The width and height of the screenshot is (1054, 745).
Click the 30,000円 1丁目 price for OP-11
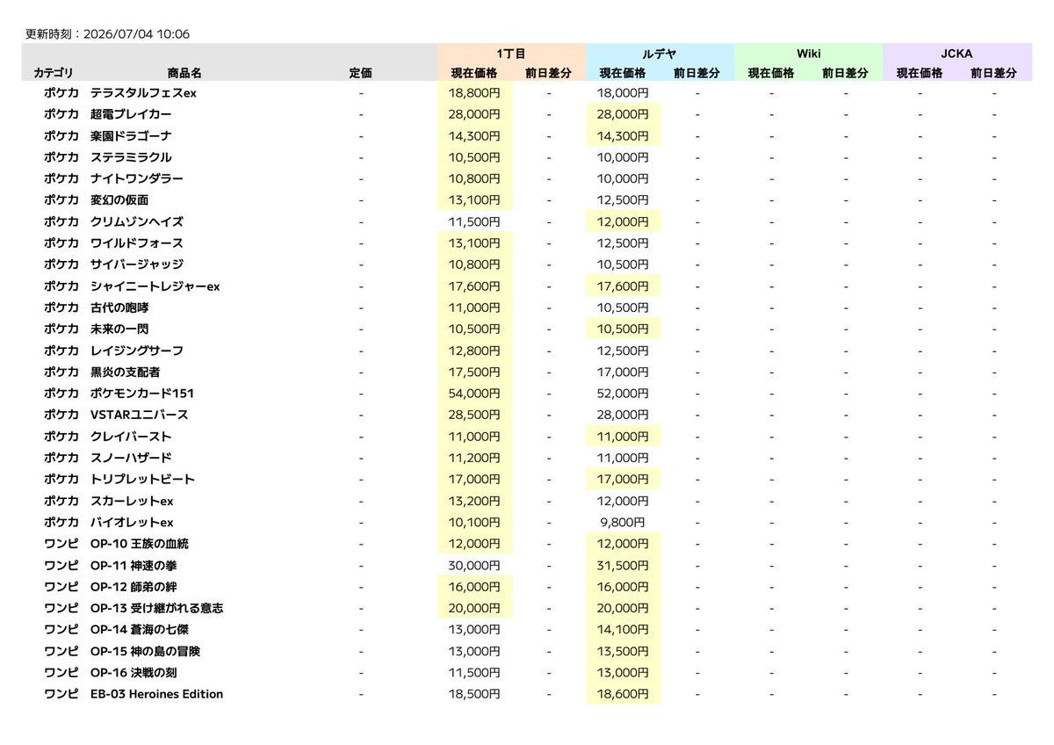coord(474,565)
